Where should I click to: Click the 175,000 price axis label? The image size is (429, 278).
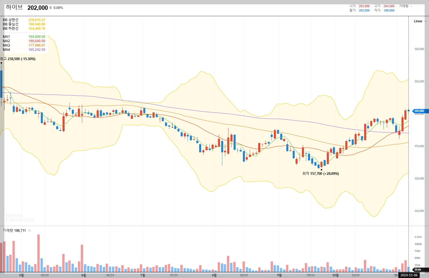click(x=419, y=146)
